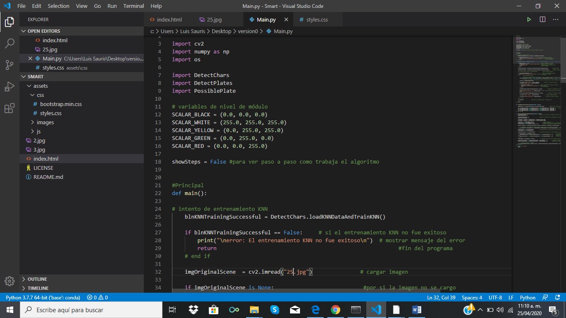Open Mail app from the taskbar
Image resolution: width=566 pixels, height=318 pixels.
295,310
